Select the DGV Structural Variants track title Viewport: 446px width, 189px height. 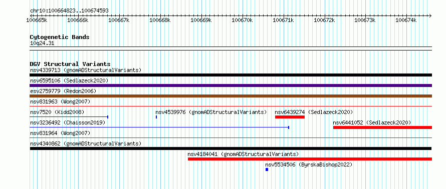(70, 64)
